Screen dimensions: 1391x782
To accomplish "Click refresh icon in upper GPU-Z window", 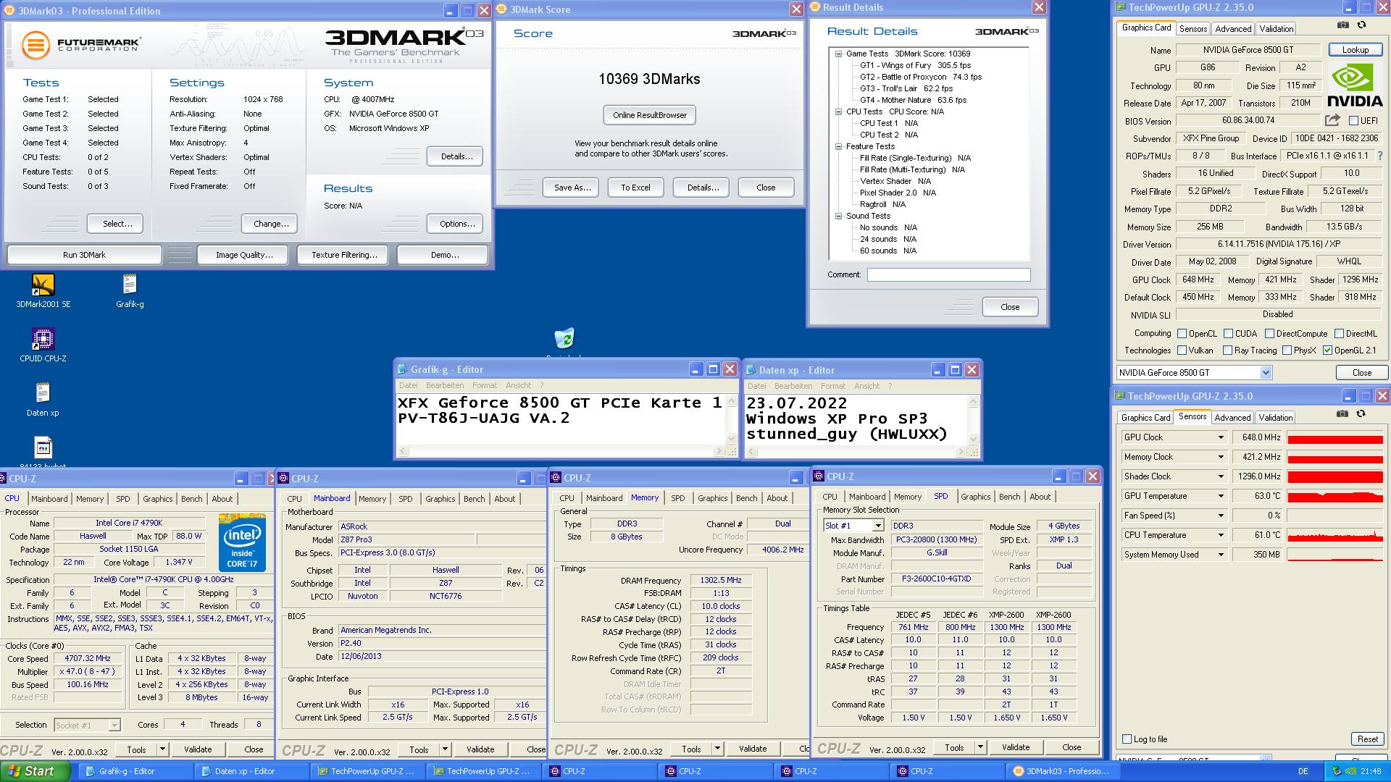I will [1361, 25].
